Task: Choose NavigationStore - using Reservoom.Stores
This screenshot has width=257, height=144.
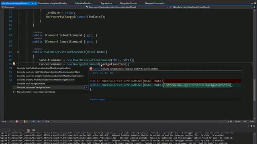Action: 36,92
